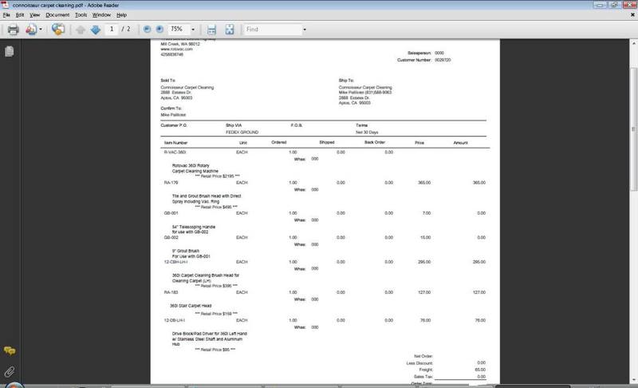
Task: Click the Adobe Reader title bar icon
Action: [x=5, y=5]
